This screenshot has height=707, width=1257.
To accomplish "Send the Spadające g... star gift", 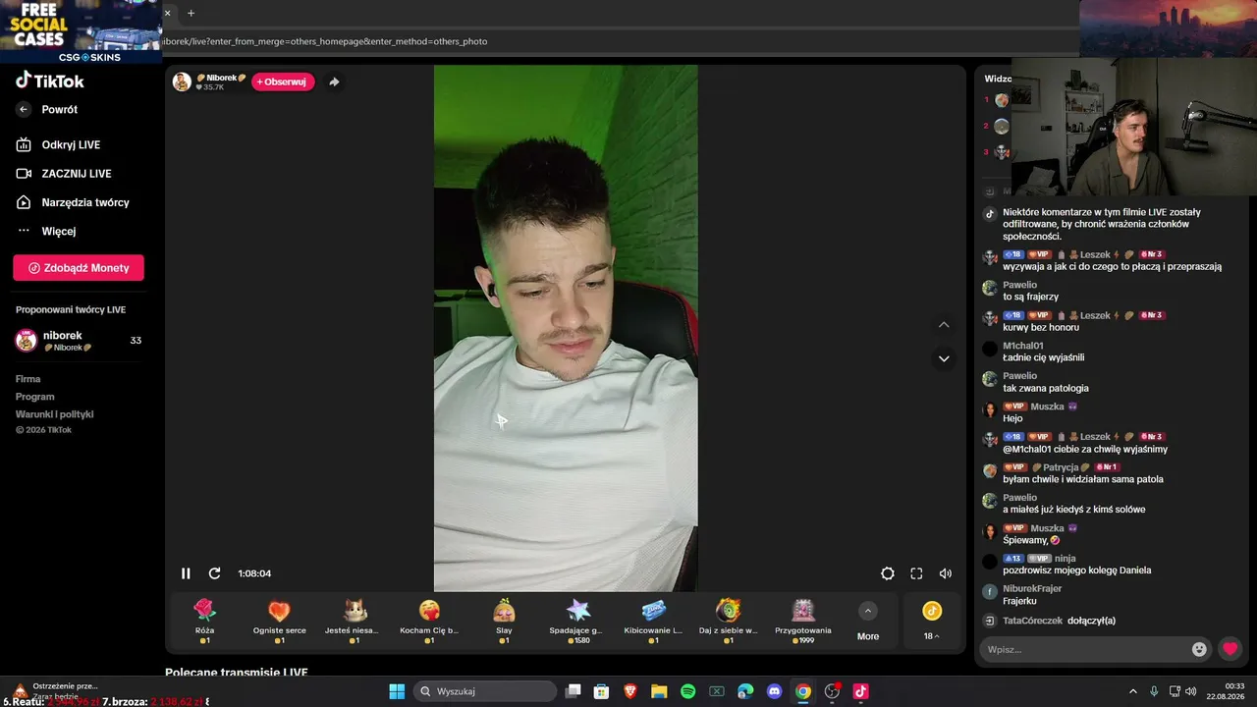I will click(x=578, y=621).
